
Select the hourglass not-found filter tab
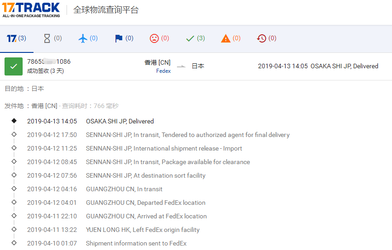pyautogui.click(x=52, y=38)
